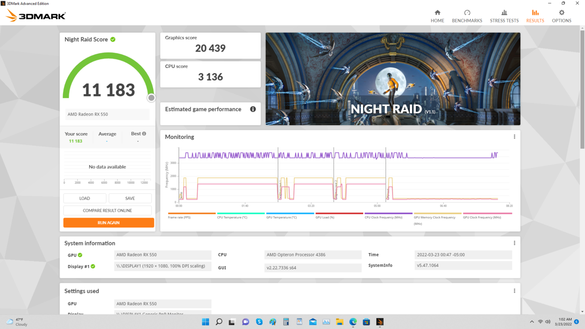Open the BENCHMARKS tab
The width and height of the screenshot is (585, 329).
click(467, 15)
